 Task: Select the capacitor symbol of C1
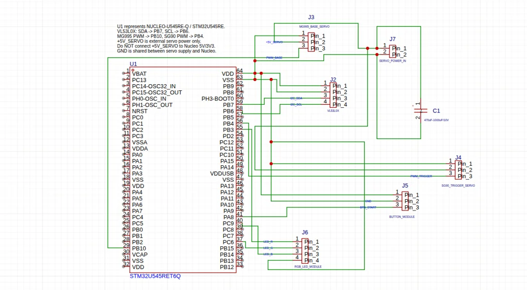tap(420, 111)
